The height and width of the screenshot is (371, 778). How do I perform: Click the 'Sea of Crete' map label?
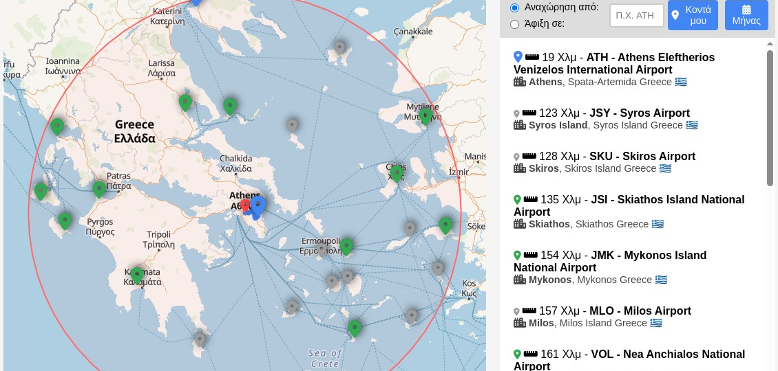(325, 359)
